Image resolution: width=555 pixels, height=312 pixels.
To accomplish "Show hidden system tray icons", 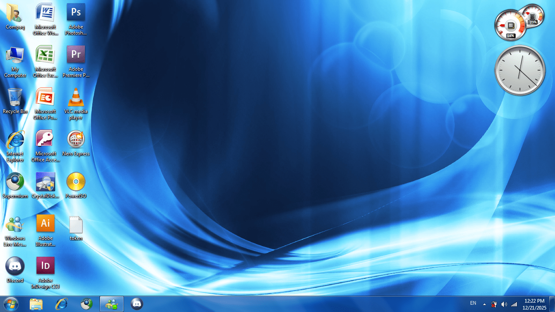I will [483, 303].
